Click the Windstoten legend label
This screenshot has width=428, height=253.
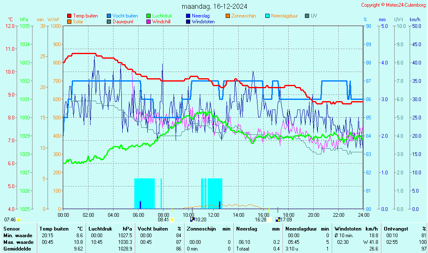tap(203, 22)
